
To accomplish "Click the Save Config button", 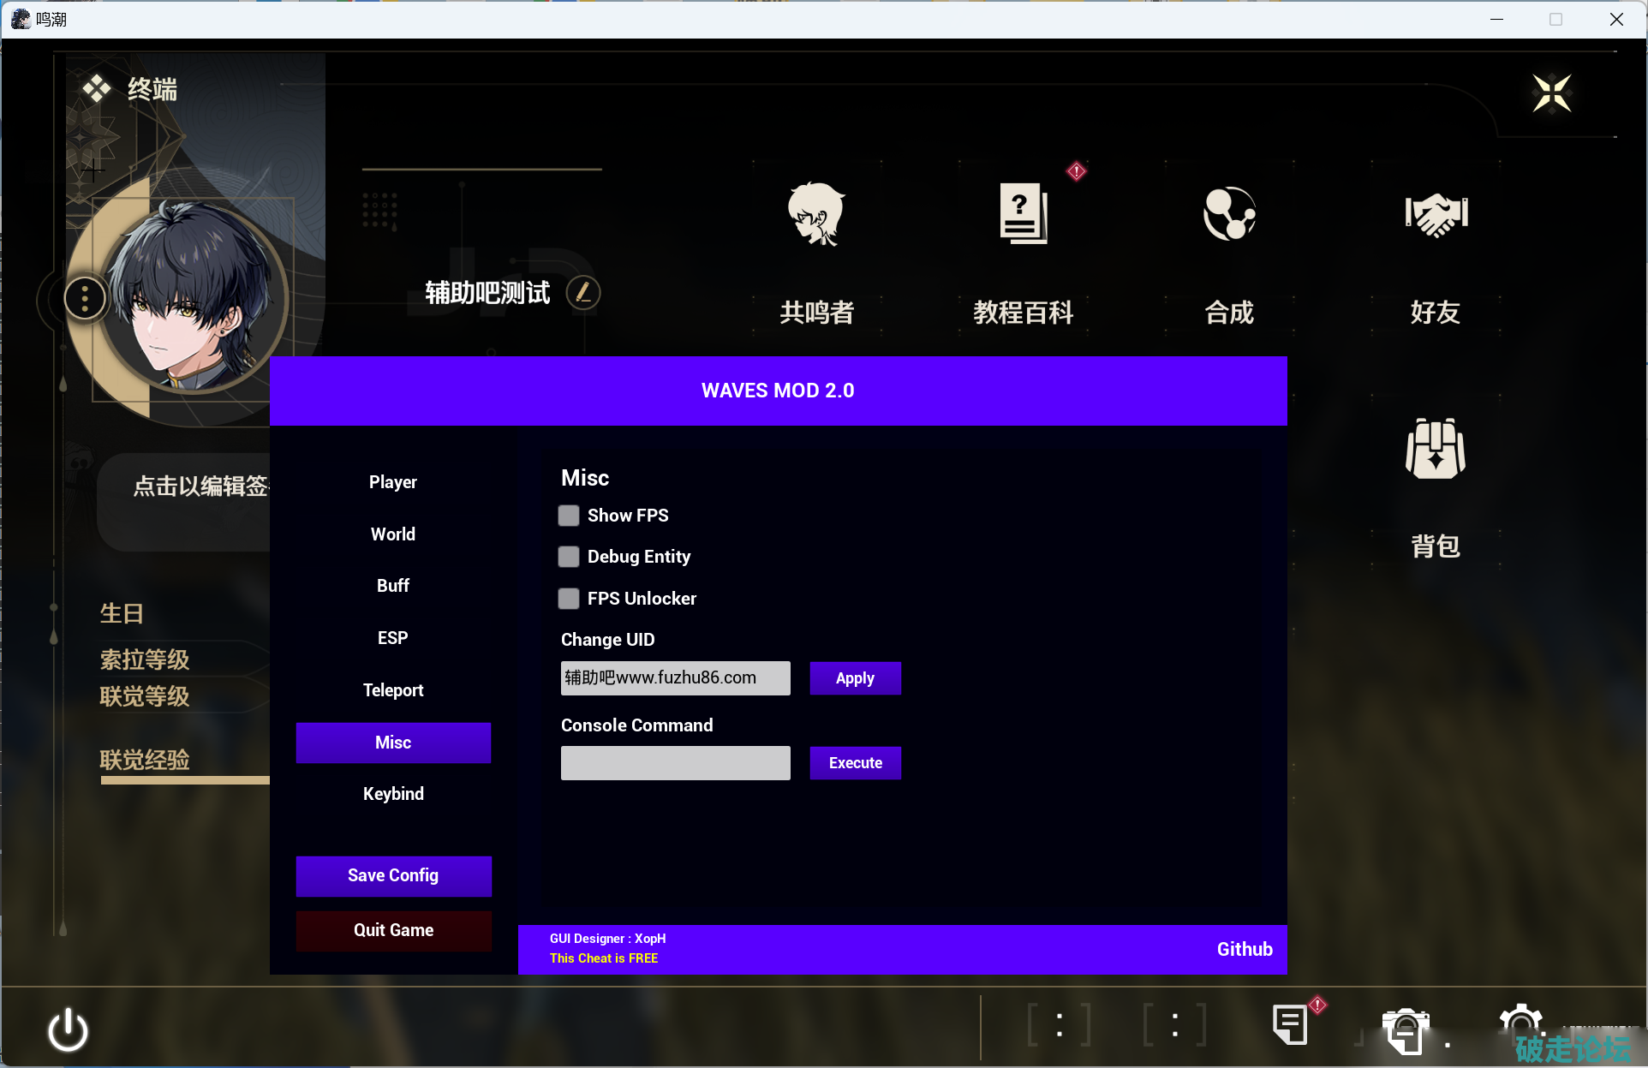I will point(393,875).
